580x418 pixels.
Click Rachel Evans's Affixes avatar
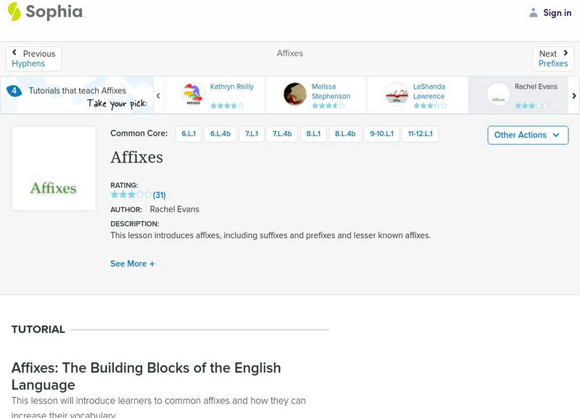[x=498, y=94]
